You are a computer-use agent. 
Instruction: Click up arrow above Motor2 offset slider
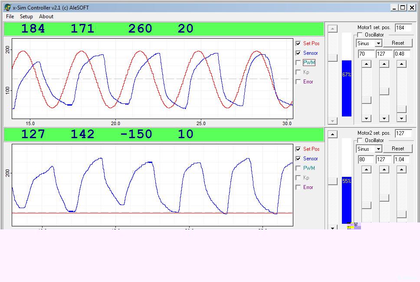(384, 170)
